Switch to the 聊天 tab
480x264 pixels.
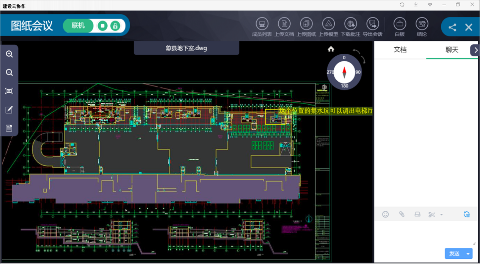(x=452, y=50)
